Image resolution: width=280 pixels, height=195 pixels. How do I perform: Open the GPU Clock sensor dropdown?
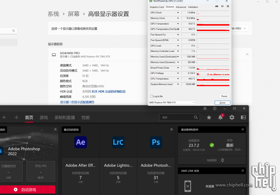[178, 13]
